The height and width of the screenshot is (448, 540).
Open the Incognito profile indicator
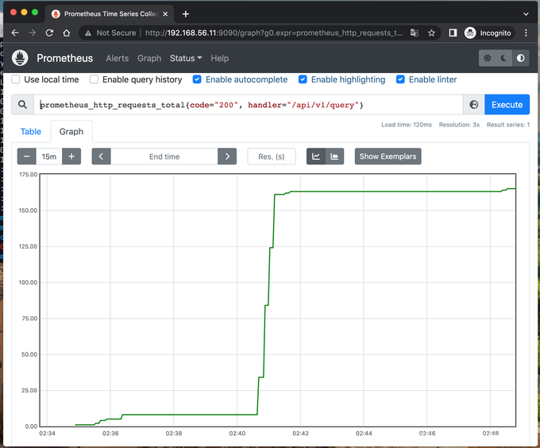point(488,33)
